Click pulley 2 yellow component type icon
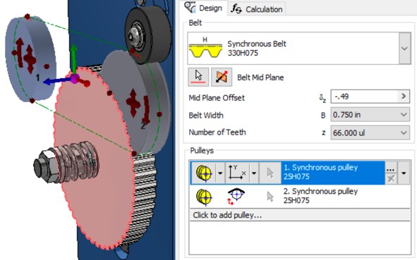Image resolution: width=417 pixels, height=260 pixels. [x=204, y=197]
